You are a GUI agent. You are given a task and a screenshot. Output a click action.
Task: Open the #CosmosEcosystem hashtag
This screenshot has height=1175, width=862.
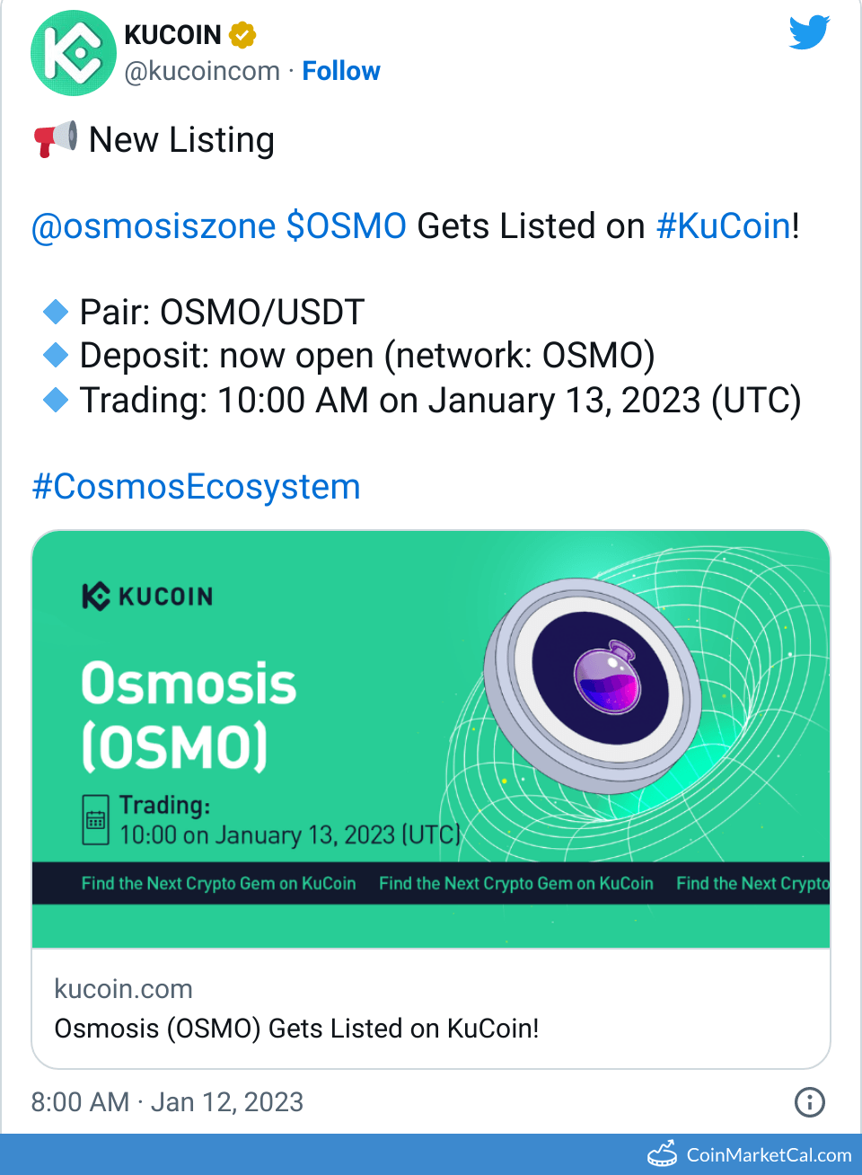[196, 487]
